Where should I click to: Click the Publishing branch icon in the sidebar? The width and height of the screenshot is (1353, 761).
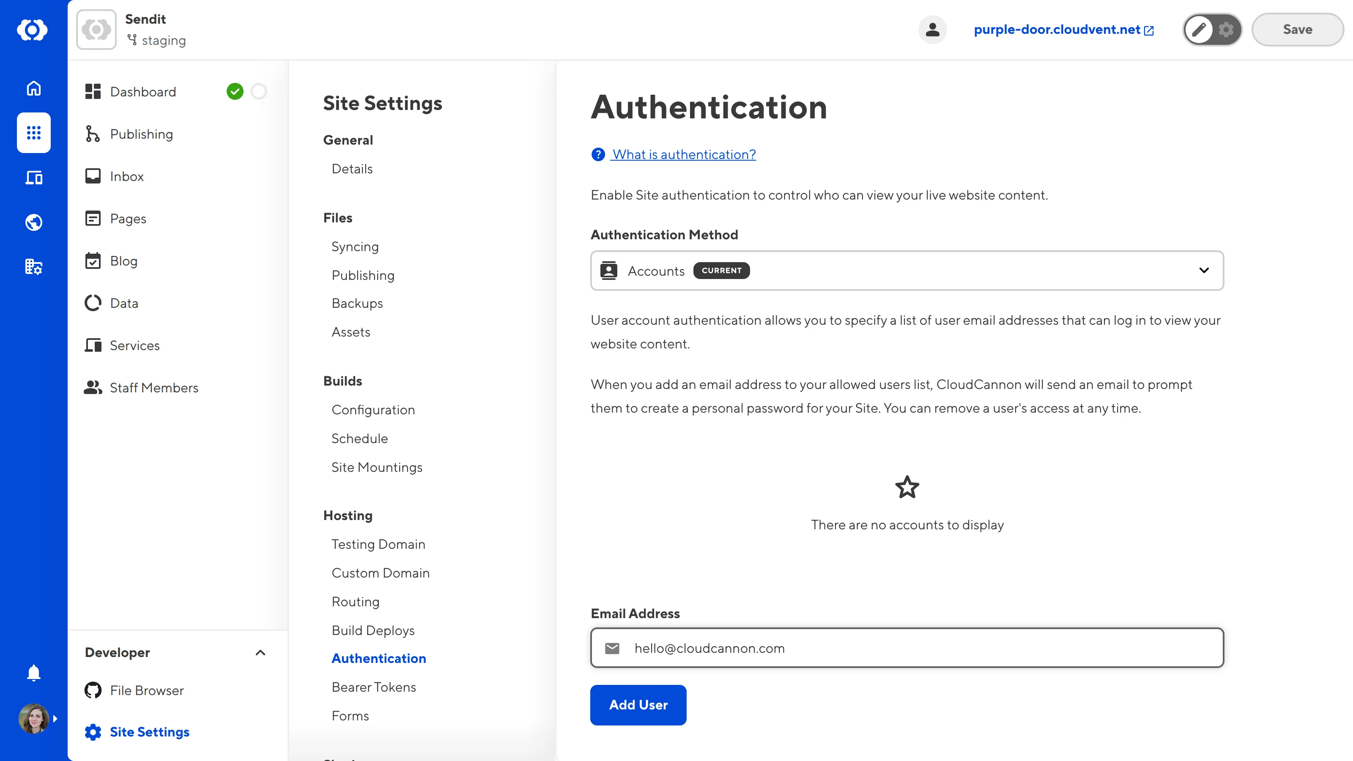tap(93, 134)
